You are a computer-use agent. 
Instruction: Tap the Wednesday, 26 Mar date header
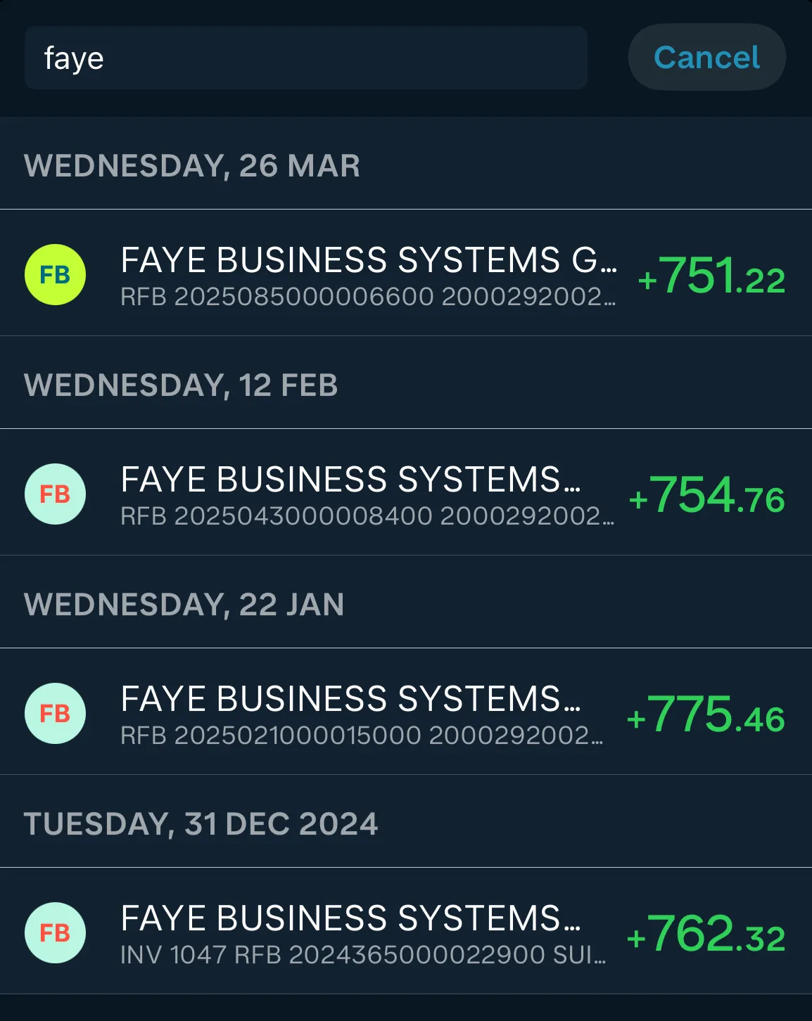[x=192, y=166]
